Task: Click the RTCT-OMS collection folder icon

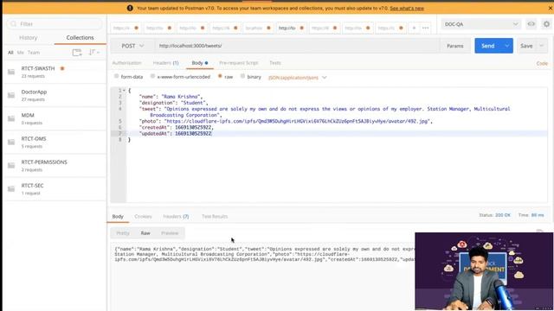Action: coord(11,142)
